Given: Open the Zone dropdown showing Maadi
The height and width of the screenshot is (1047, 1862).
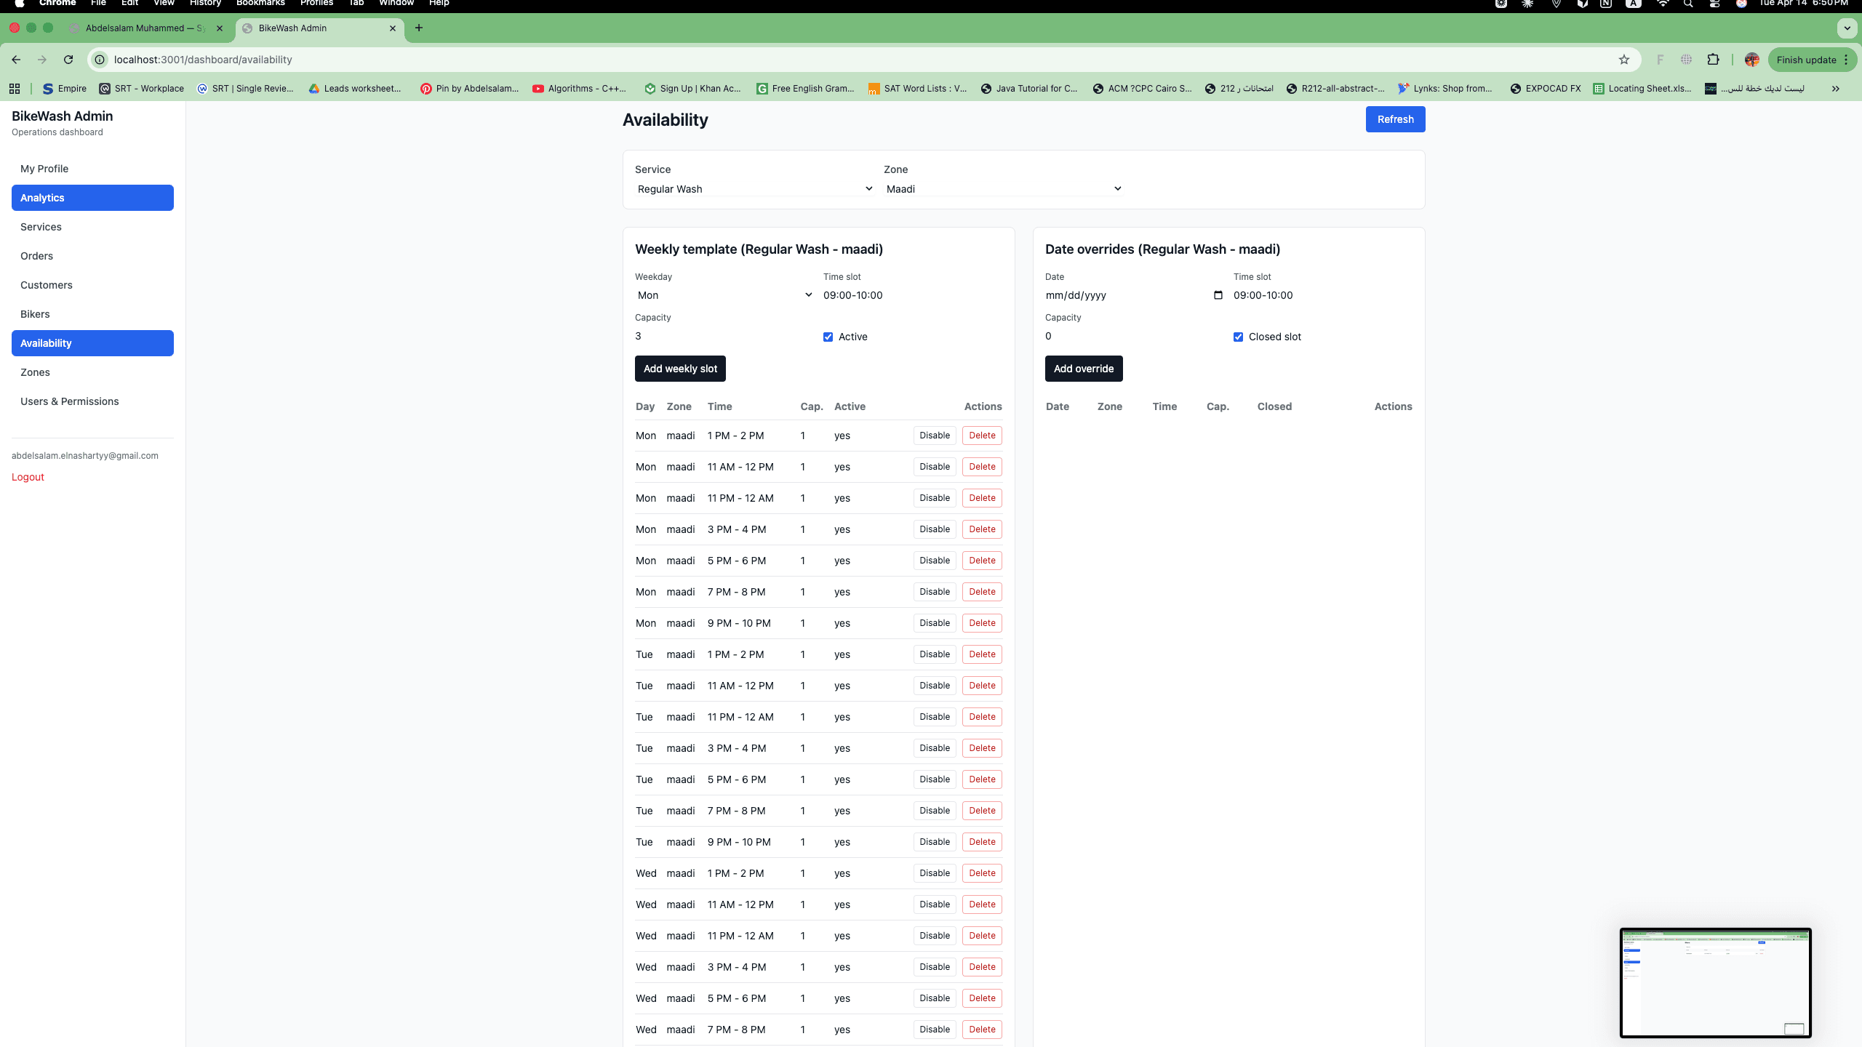Looking at the screenshot, I should click(1002, 188).
